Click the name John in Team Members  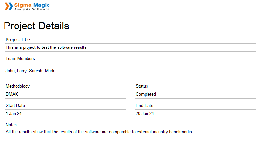10,71
